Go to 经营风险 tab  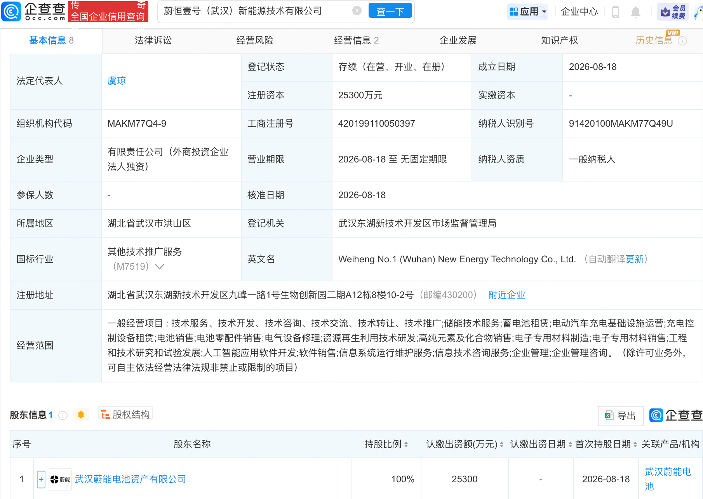tap(255, 40)
